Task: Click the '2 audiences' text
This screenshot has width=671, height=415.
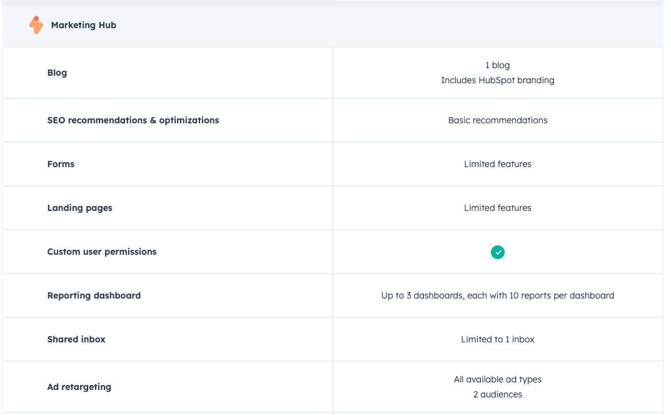Action: click(498, 394)
